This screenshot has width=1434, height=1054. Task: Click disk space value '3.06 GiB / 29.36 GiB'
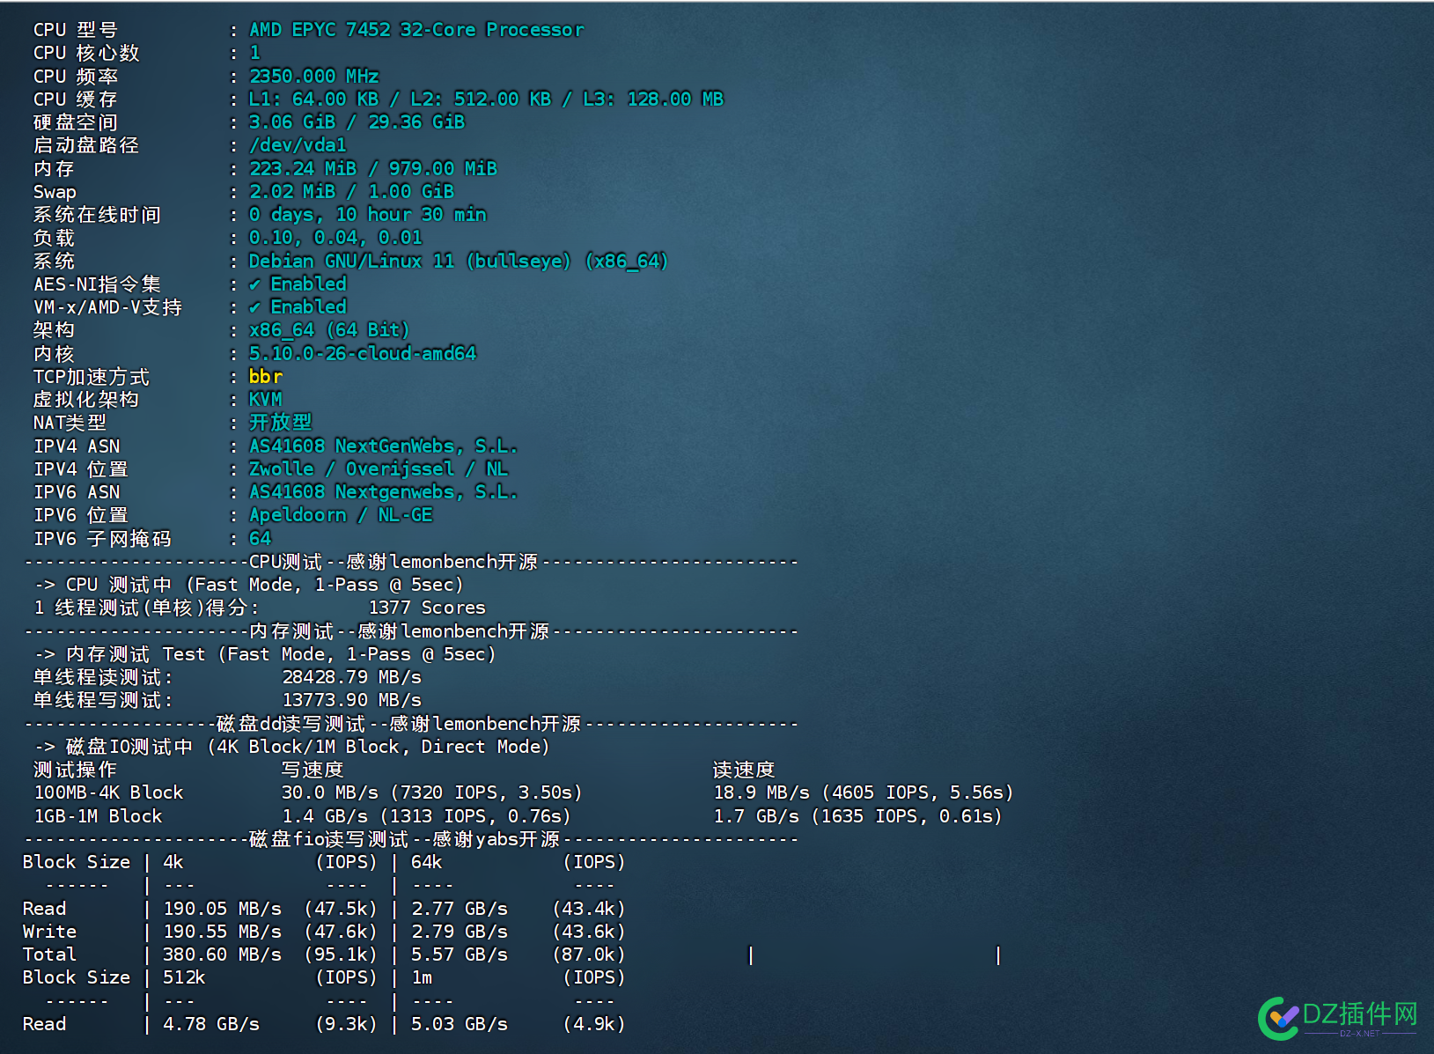click(x=357, y=122)
